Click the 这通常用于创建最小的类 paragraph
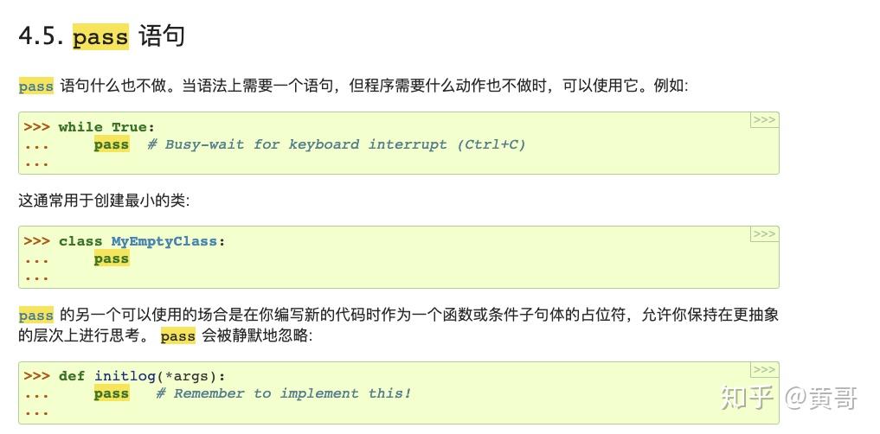This screenshot has width=880, height=434. coord(104,201)
